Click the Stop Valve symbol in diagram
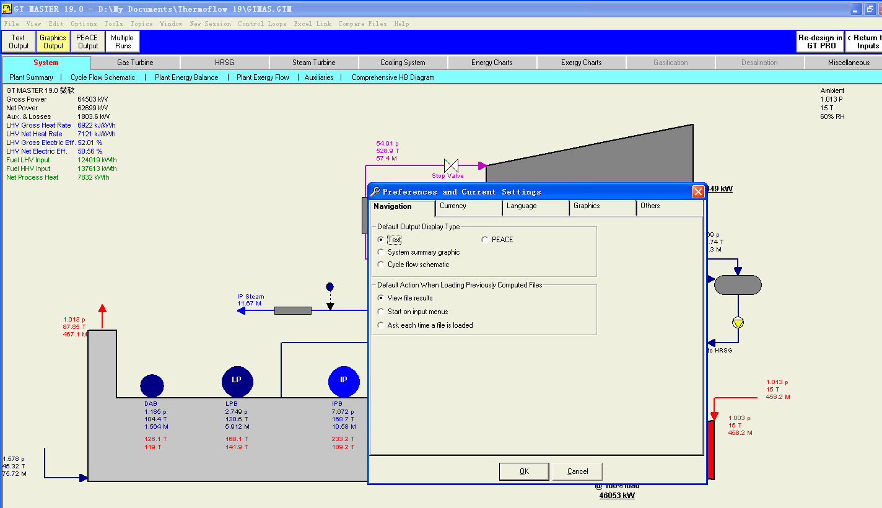This screenshot has width=882, height=508. click(451, 165)
